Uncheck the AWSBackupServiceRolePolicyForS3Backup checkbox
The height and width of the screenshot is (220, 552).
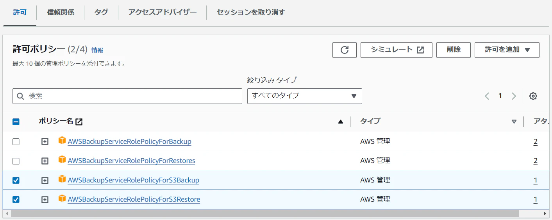(16, 180)
